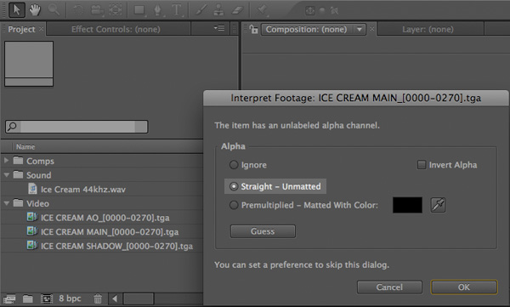Click the Guess button

point(263,231)
